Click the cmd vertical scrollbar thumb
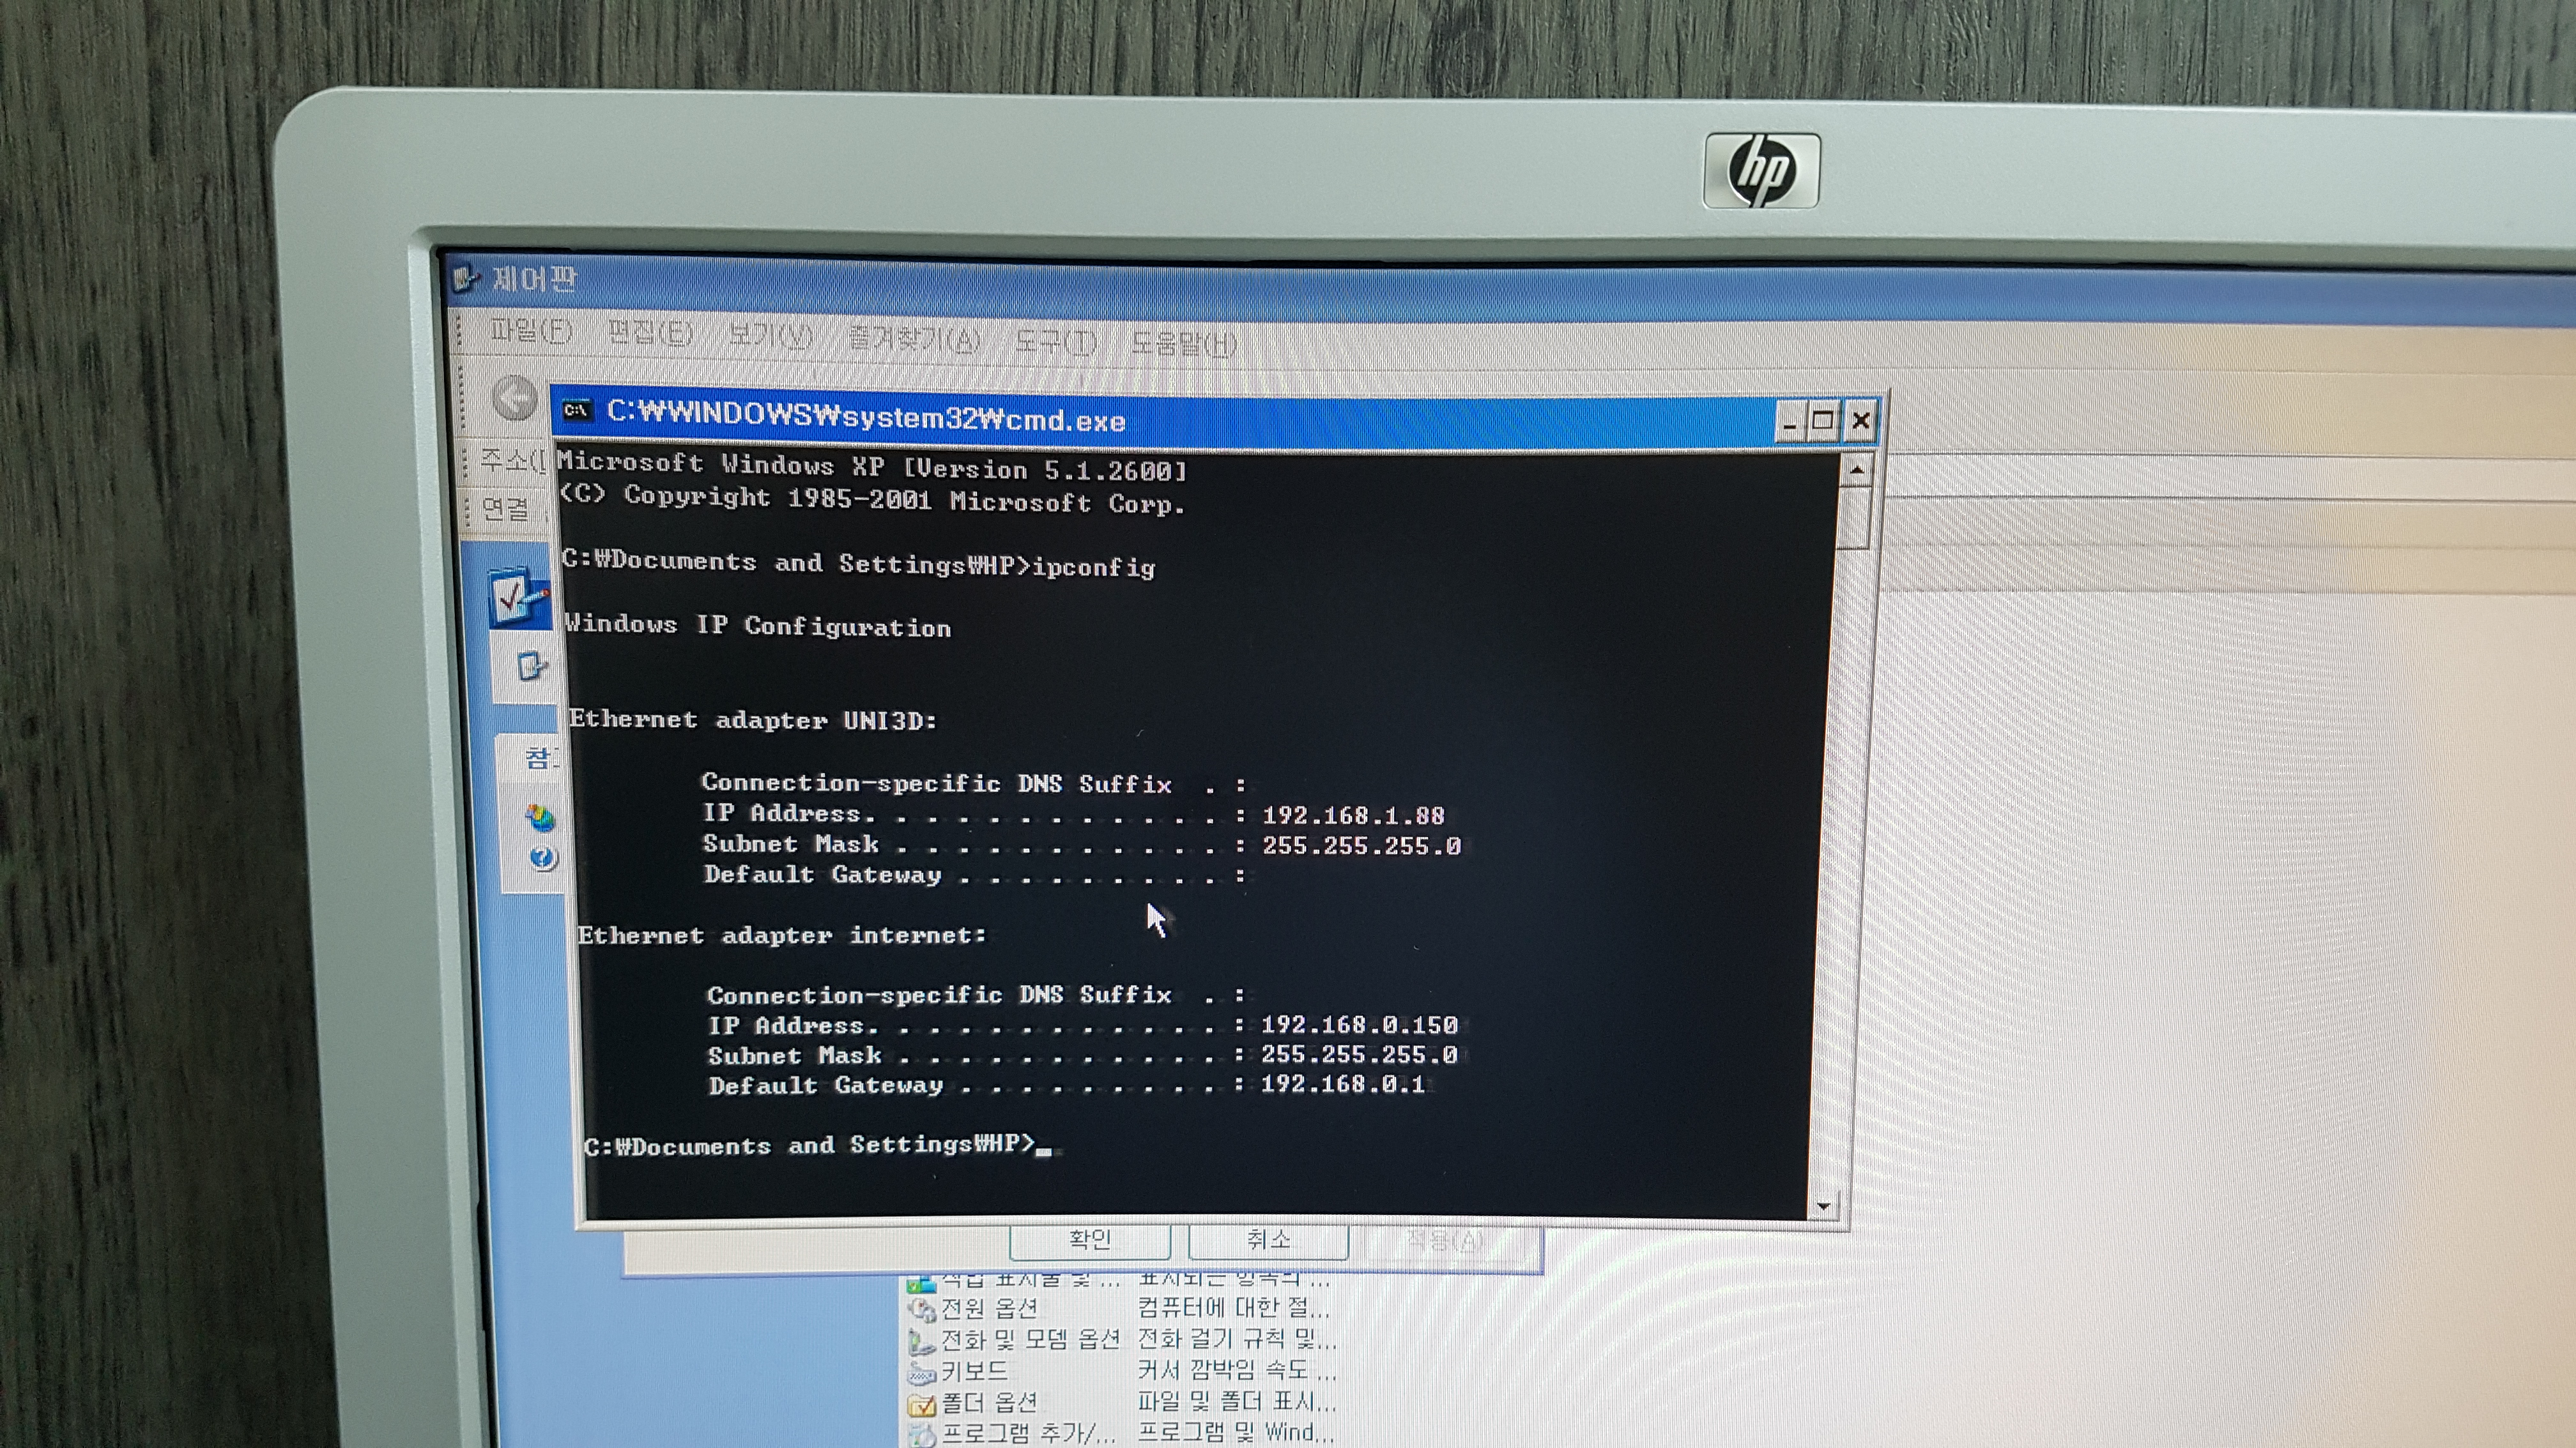The image size is (2576, 1448). pos(1854,517)
